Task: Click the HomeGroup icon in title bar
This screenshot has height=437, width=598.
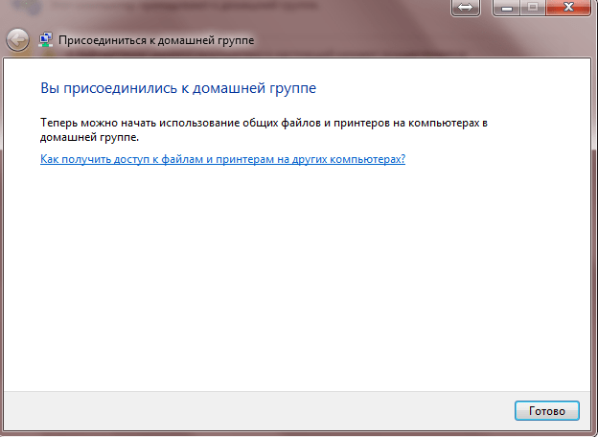Action: point(45,41)
